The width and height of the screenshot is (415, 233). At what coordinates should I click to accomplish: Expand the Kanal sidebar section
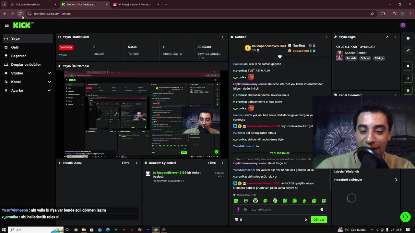(x=49, y=82)
